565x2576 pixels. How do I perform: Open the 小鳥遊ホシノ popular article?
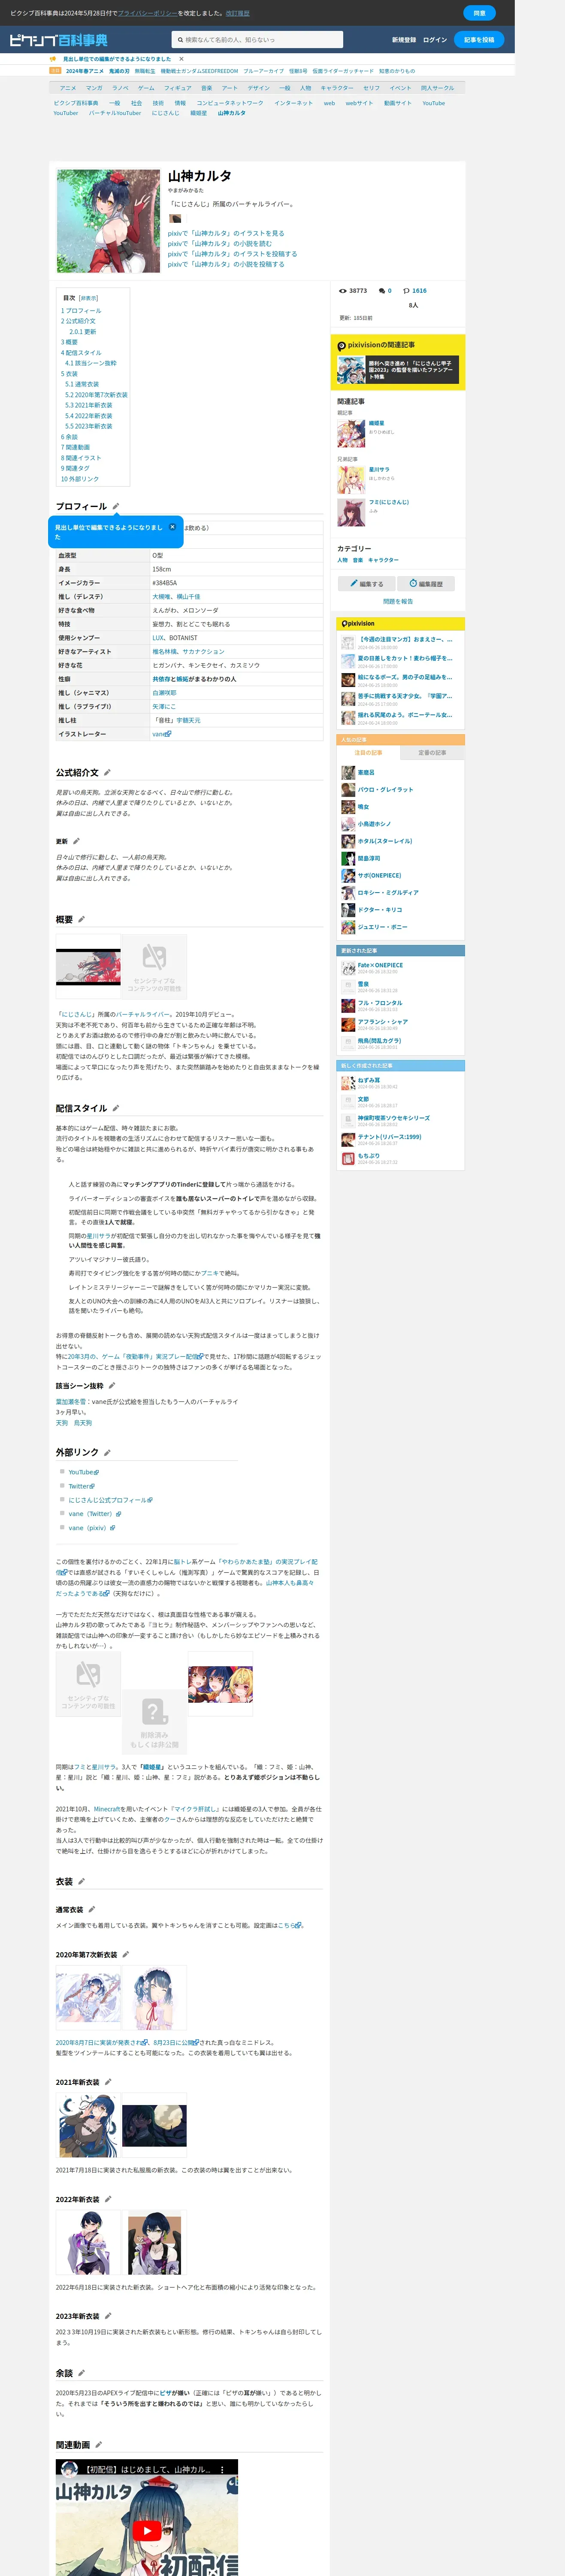(x=374, y=824)
